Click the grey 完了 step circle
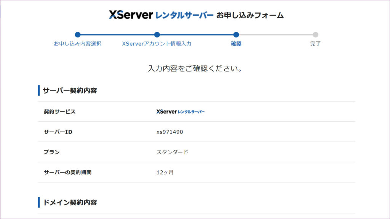The height and width of the screenshot is (219, 390). pos(315,35)
